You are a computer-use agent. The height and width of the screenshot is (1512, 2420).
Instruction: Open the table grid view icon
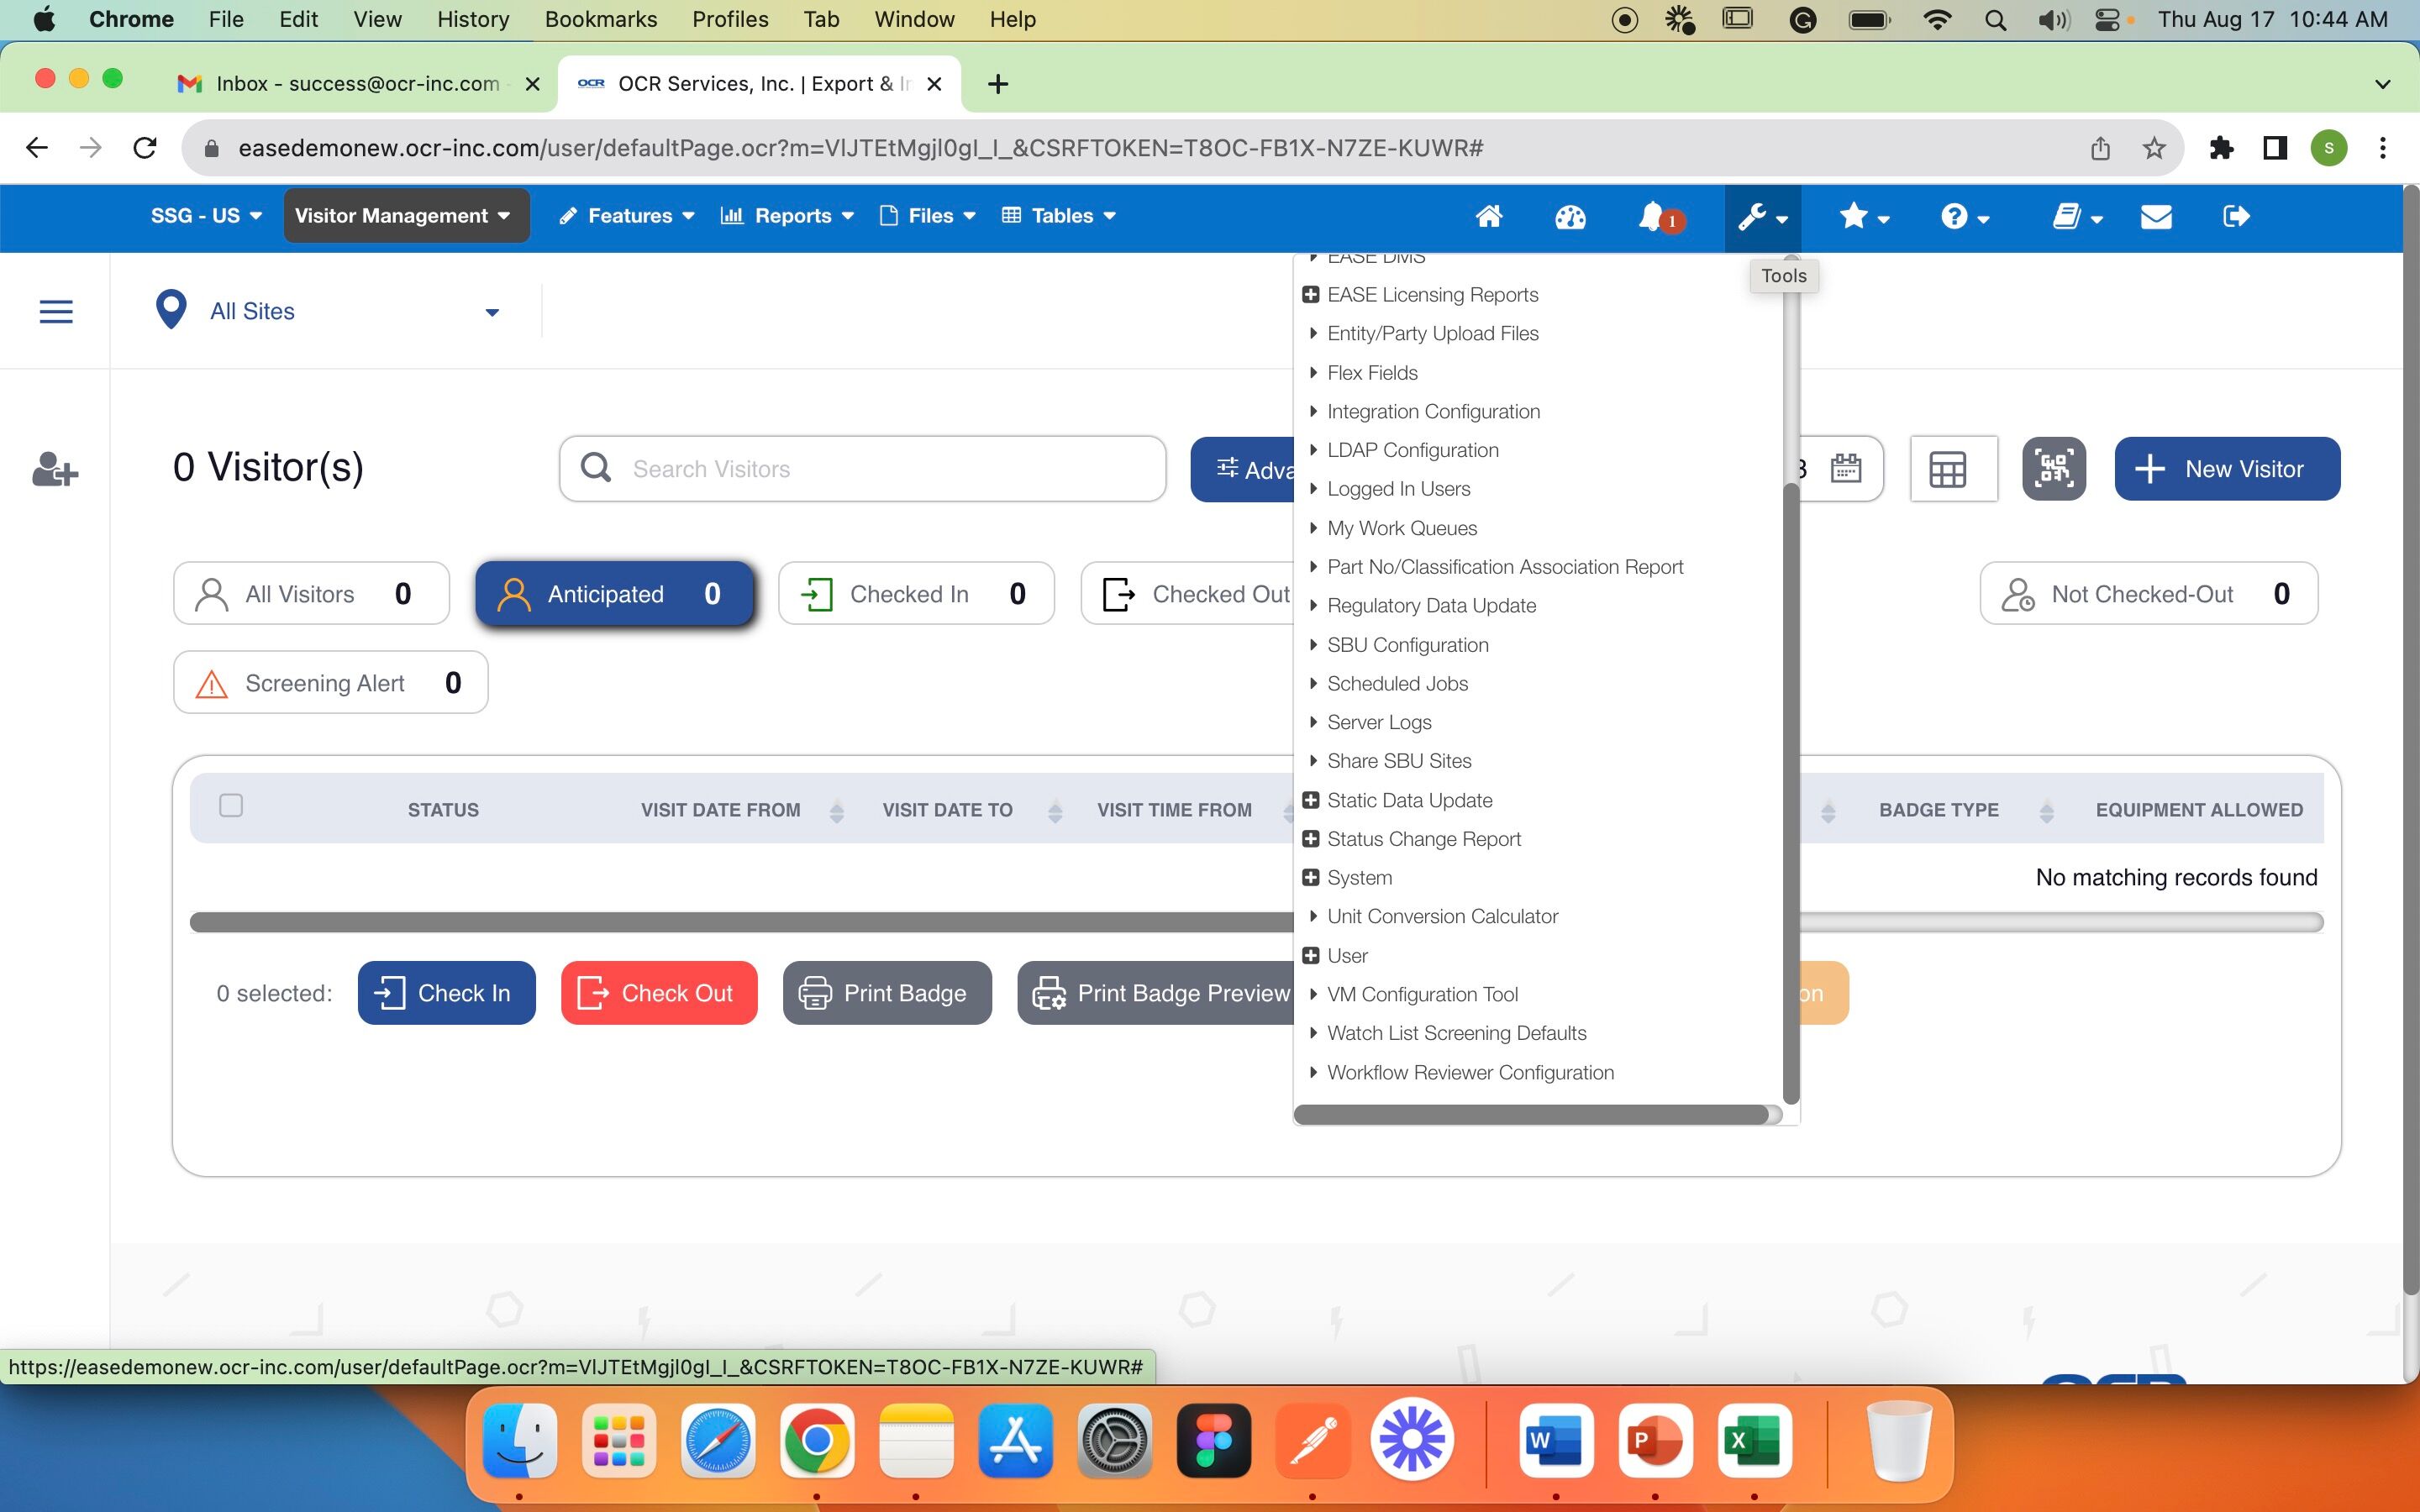[x=1947, y=469]
